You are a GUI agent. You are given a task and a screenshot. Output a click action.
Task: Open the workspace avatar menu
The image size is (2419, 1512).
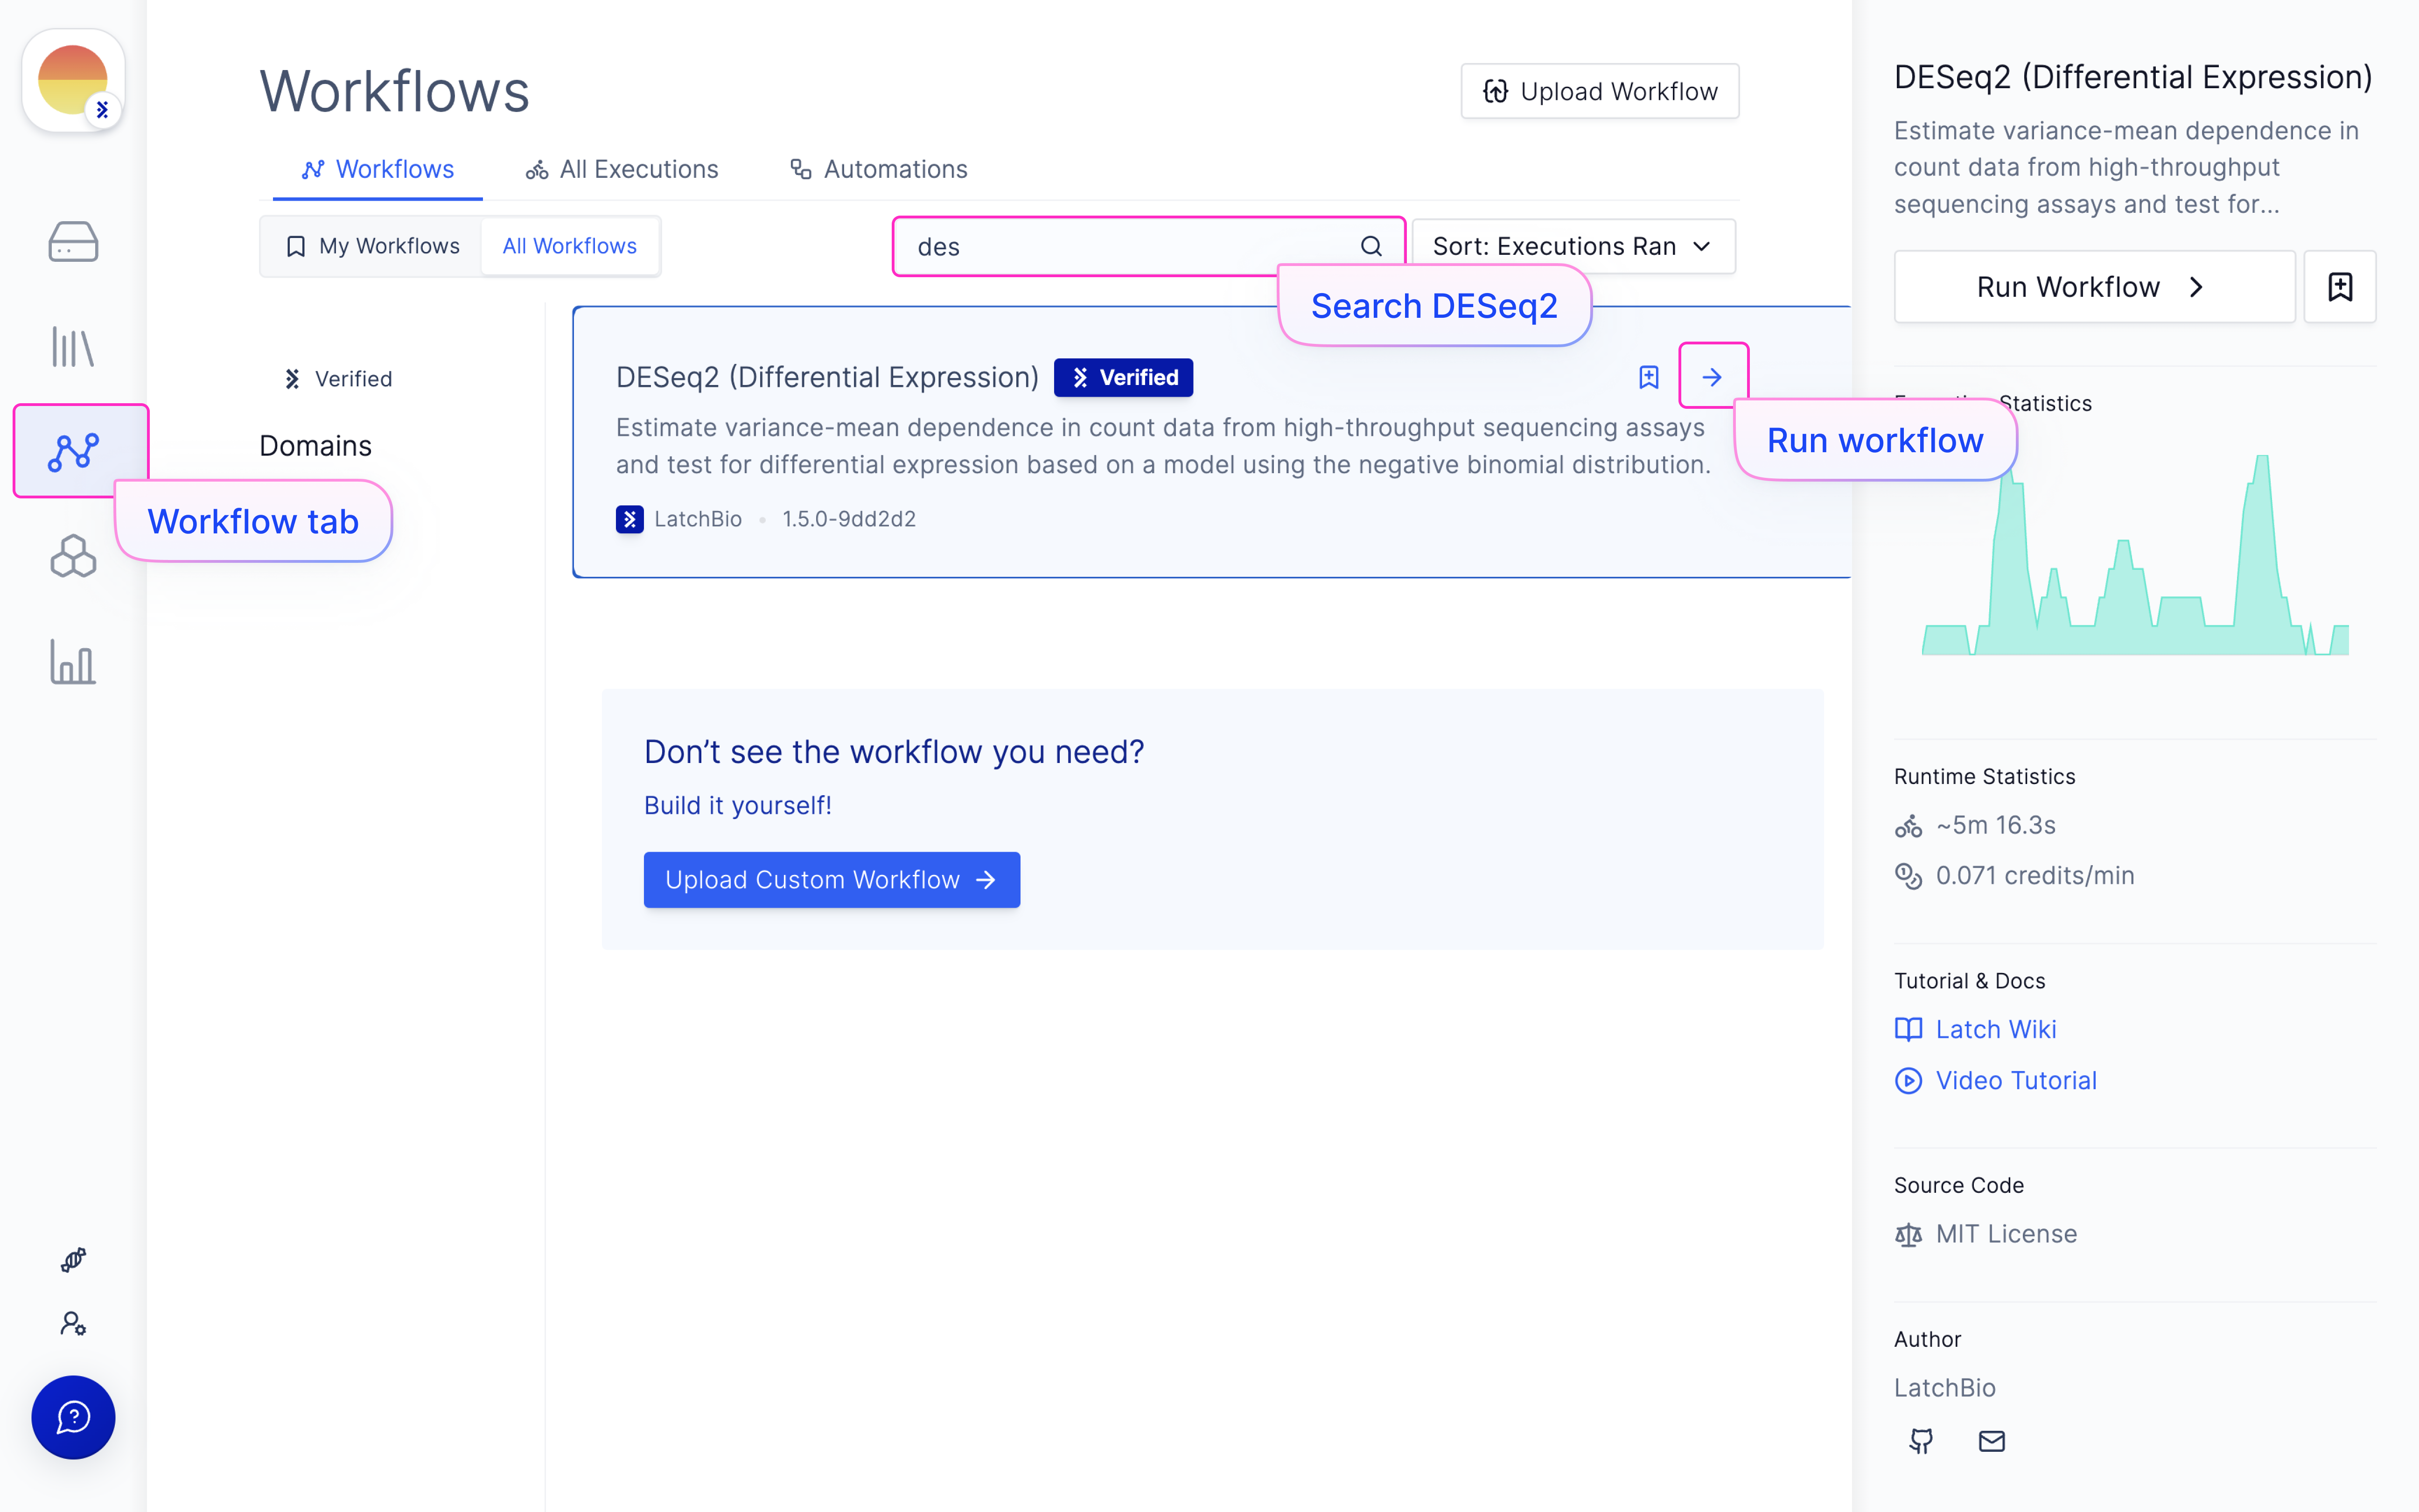[73, 80]
